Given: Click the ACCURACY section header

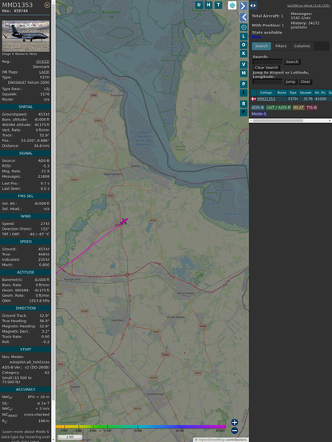Looking at the screenshot, I should coord(26,389).
